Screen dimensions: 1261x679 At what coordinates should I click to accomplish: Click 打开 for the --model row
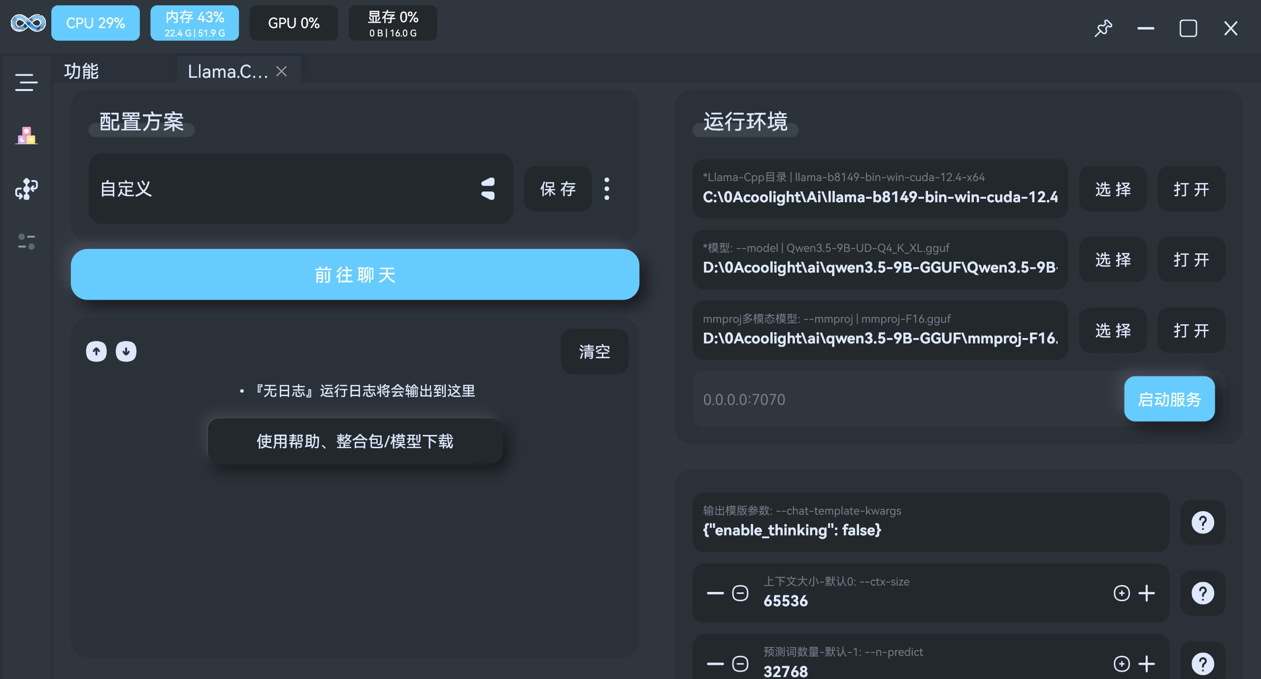pos(1191,259)
